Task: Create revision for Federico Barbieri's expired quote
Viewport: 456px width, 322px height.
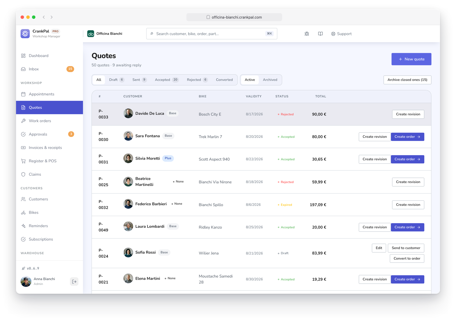Action: 408,205
